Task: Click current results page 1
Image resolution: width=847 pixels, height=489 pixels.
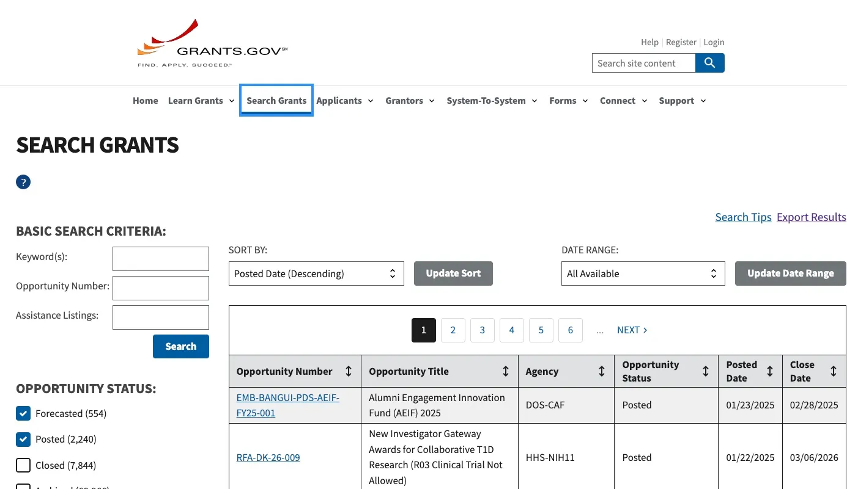Action: tap(424, 330)
